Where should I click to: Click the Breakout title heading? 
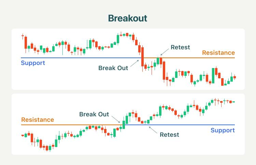[128, 18]
